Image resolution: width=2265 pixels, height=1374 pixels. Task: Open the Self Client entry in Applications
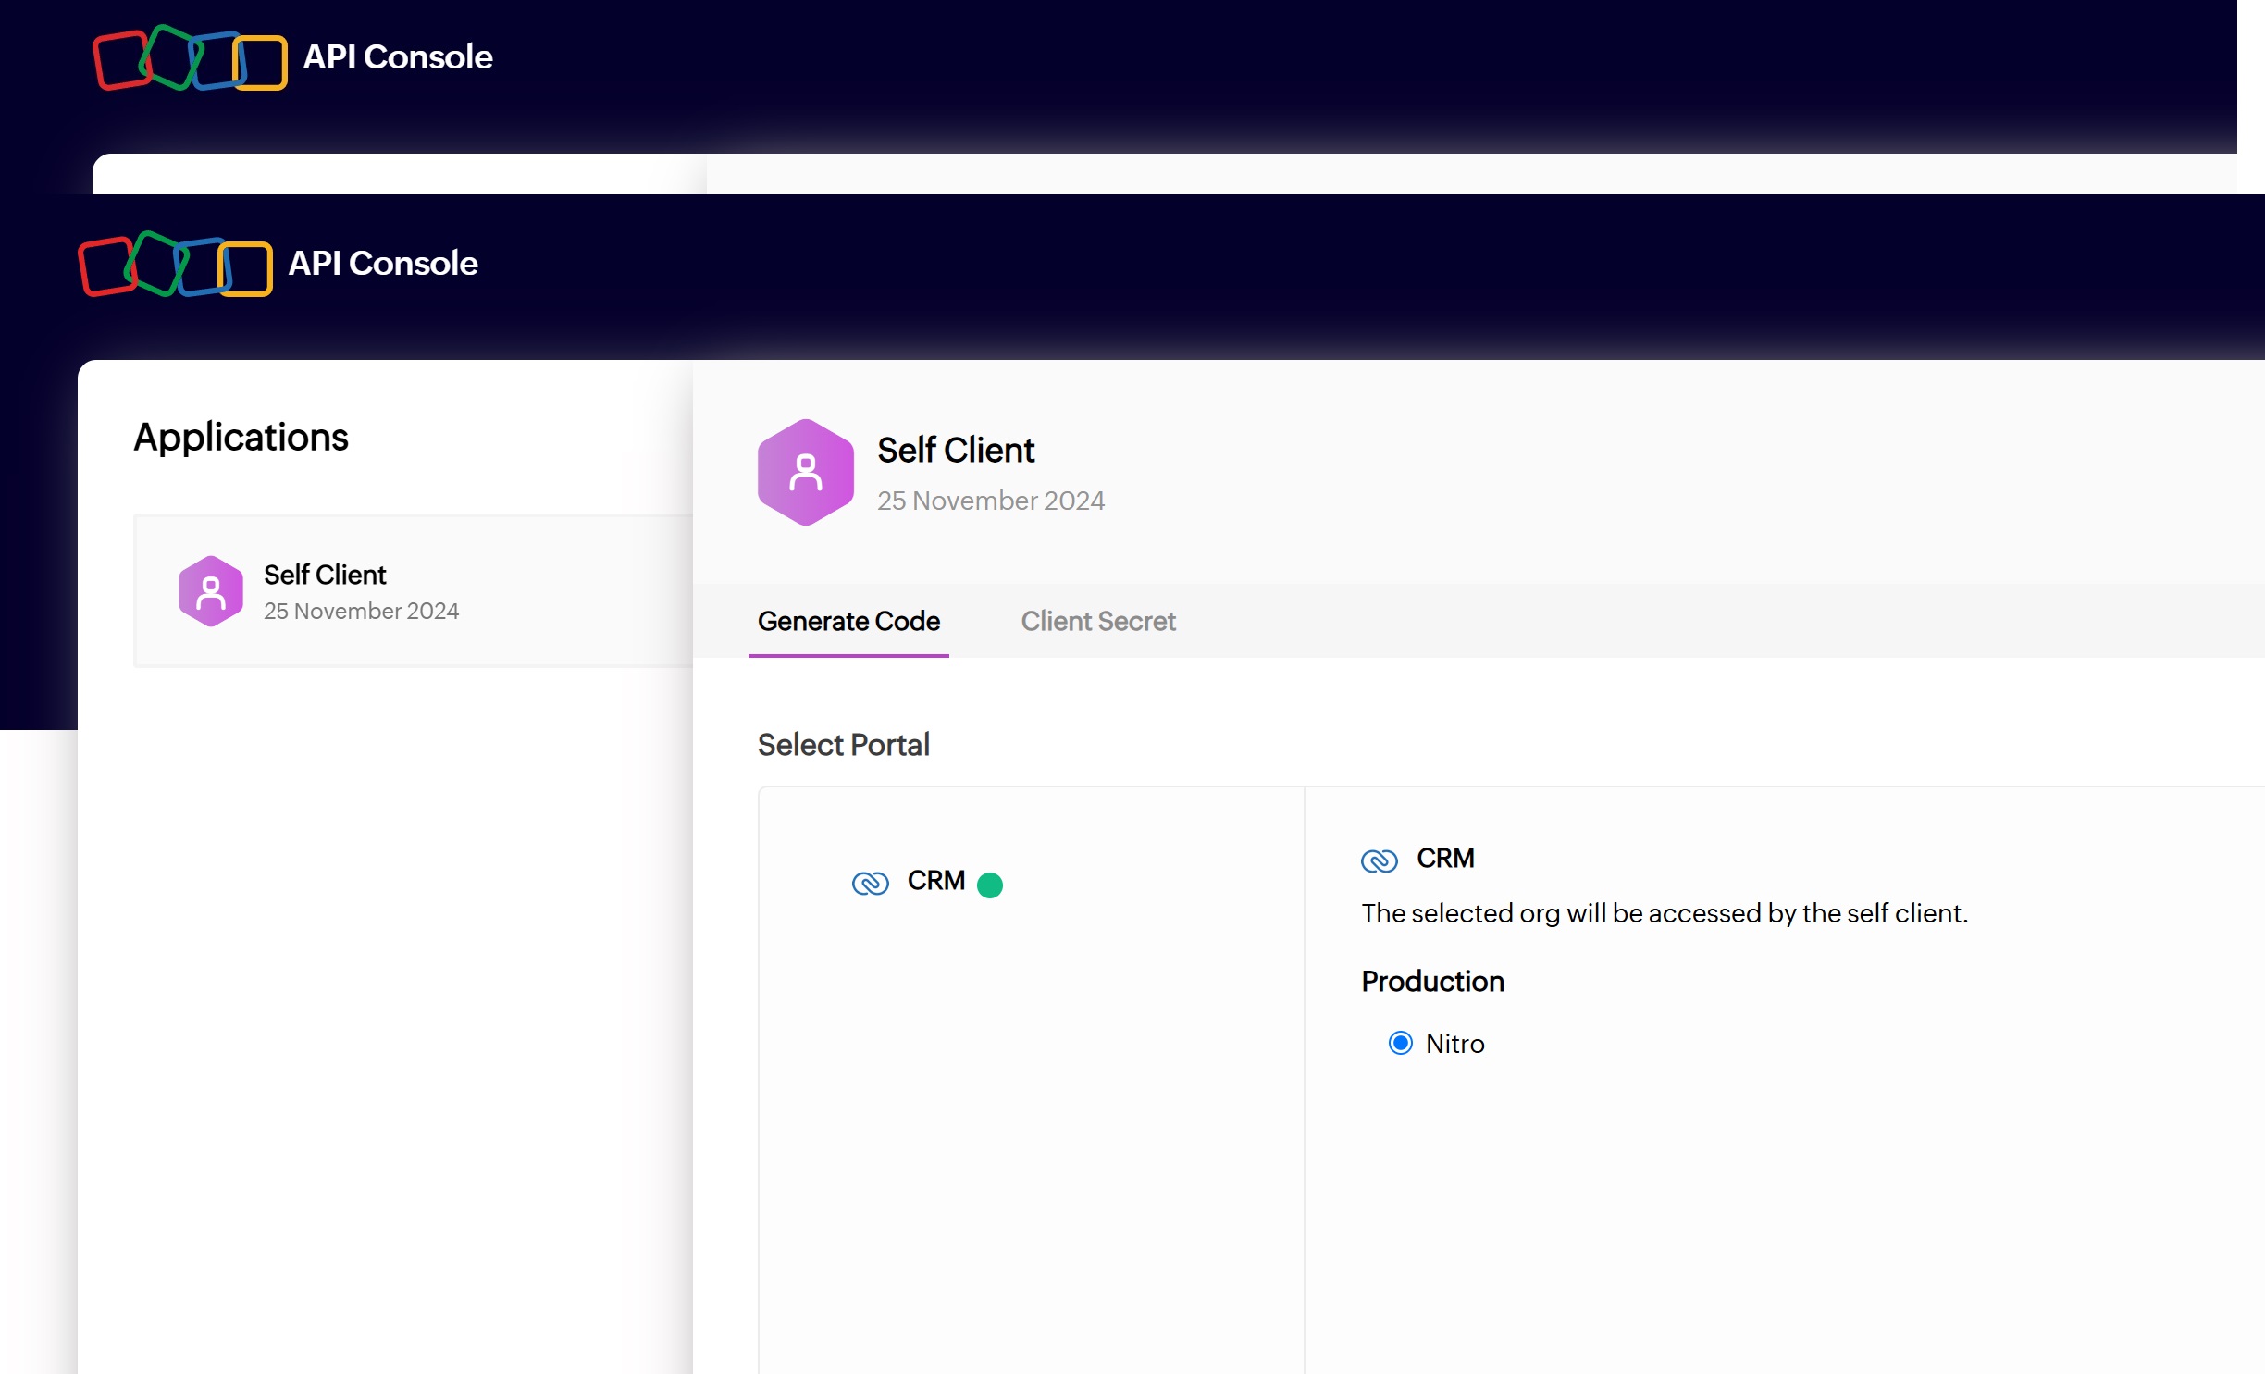click(x=414, y=591)
